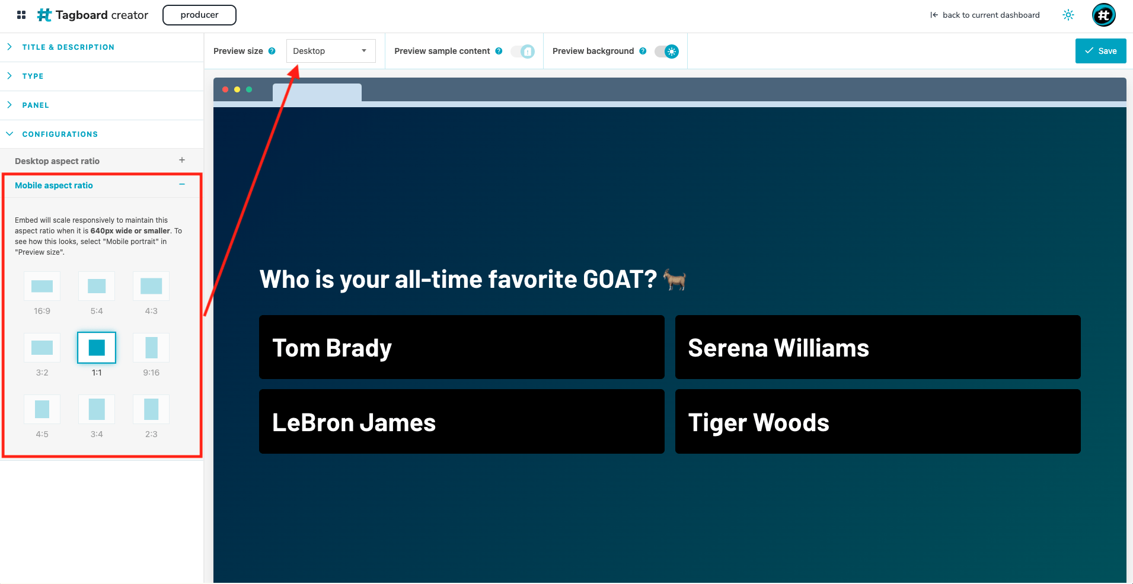Vote for LeBron James in preview
1133x584 pixels.
click(x=462, y=422)
